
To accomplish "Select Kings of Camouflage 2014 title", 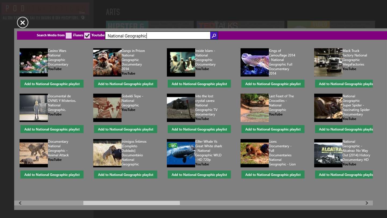I will tap(282, 62).
